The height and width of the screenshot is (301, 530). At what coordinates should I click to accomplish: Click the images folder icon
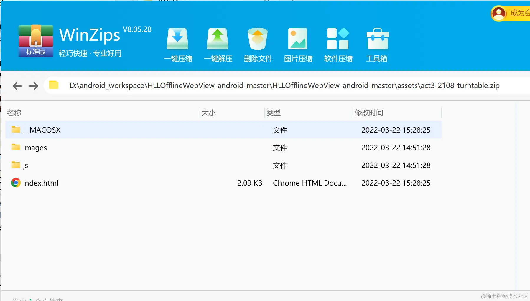16,147
